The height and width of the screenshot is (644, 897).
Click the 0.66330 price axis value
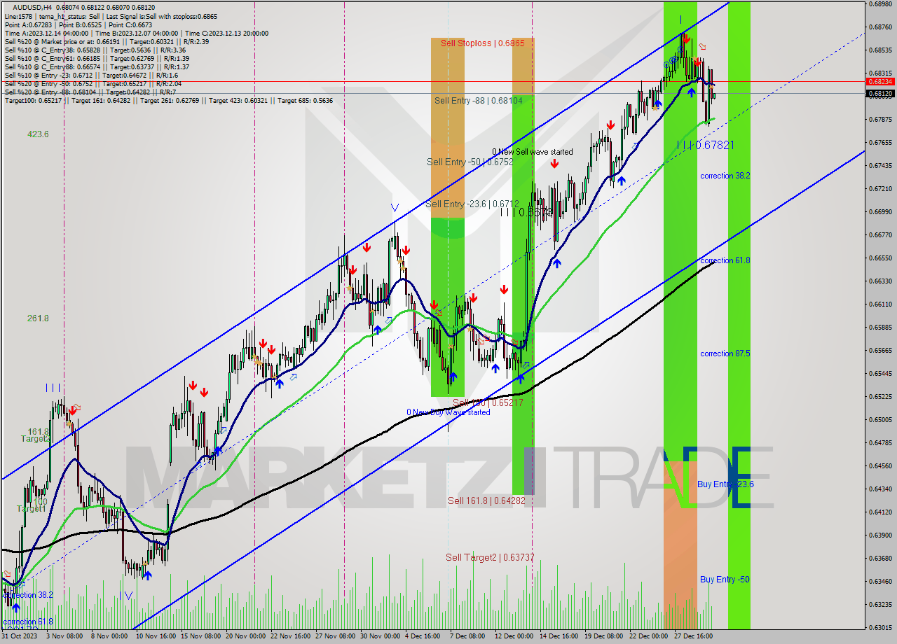(x=882, y=281)
